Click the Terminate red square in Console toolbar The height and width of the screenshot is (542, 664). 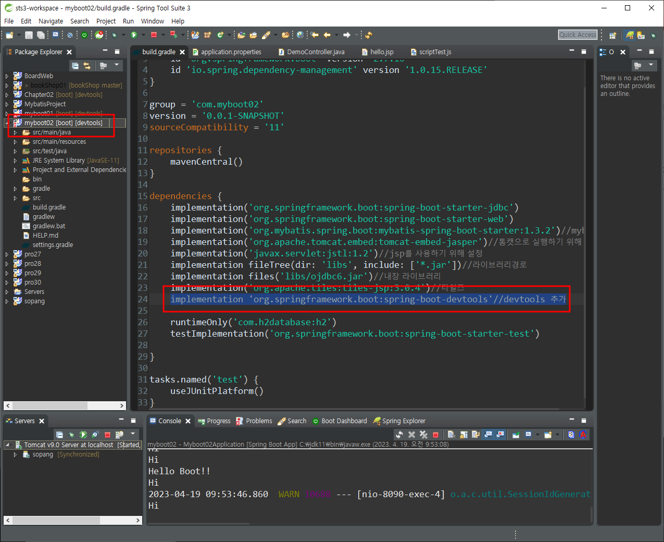(x=435, y=434)
